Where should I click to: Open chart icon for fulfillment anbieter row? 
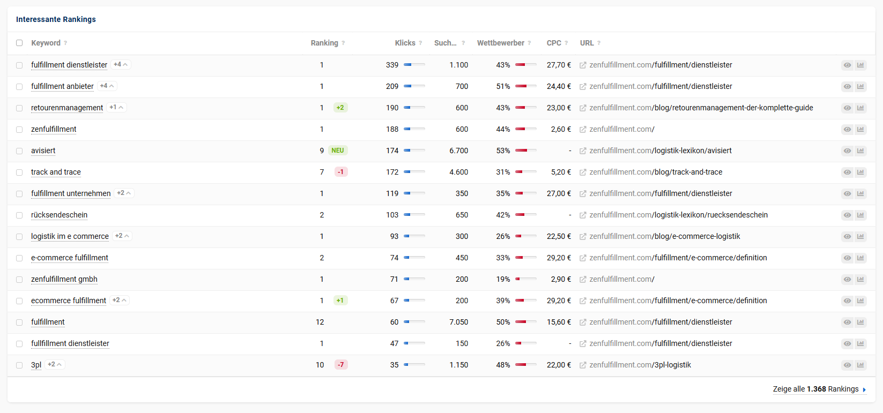(x=860, y=87)
